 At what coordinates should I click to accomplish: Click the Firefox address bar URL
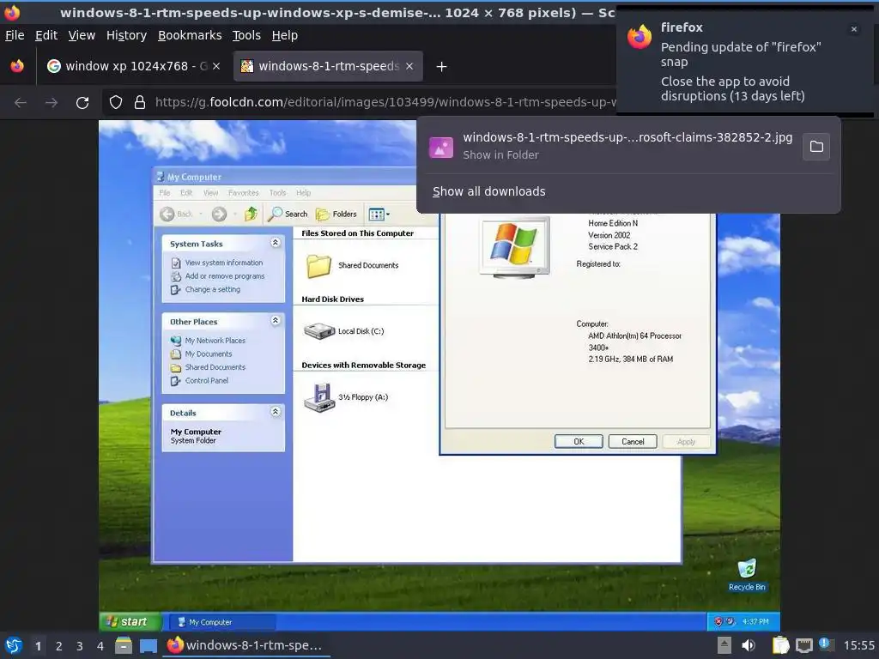385,103
